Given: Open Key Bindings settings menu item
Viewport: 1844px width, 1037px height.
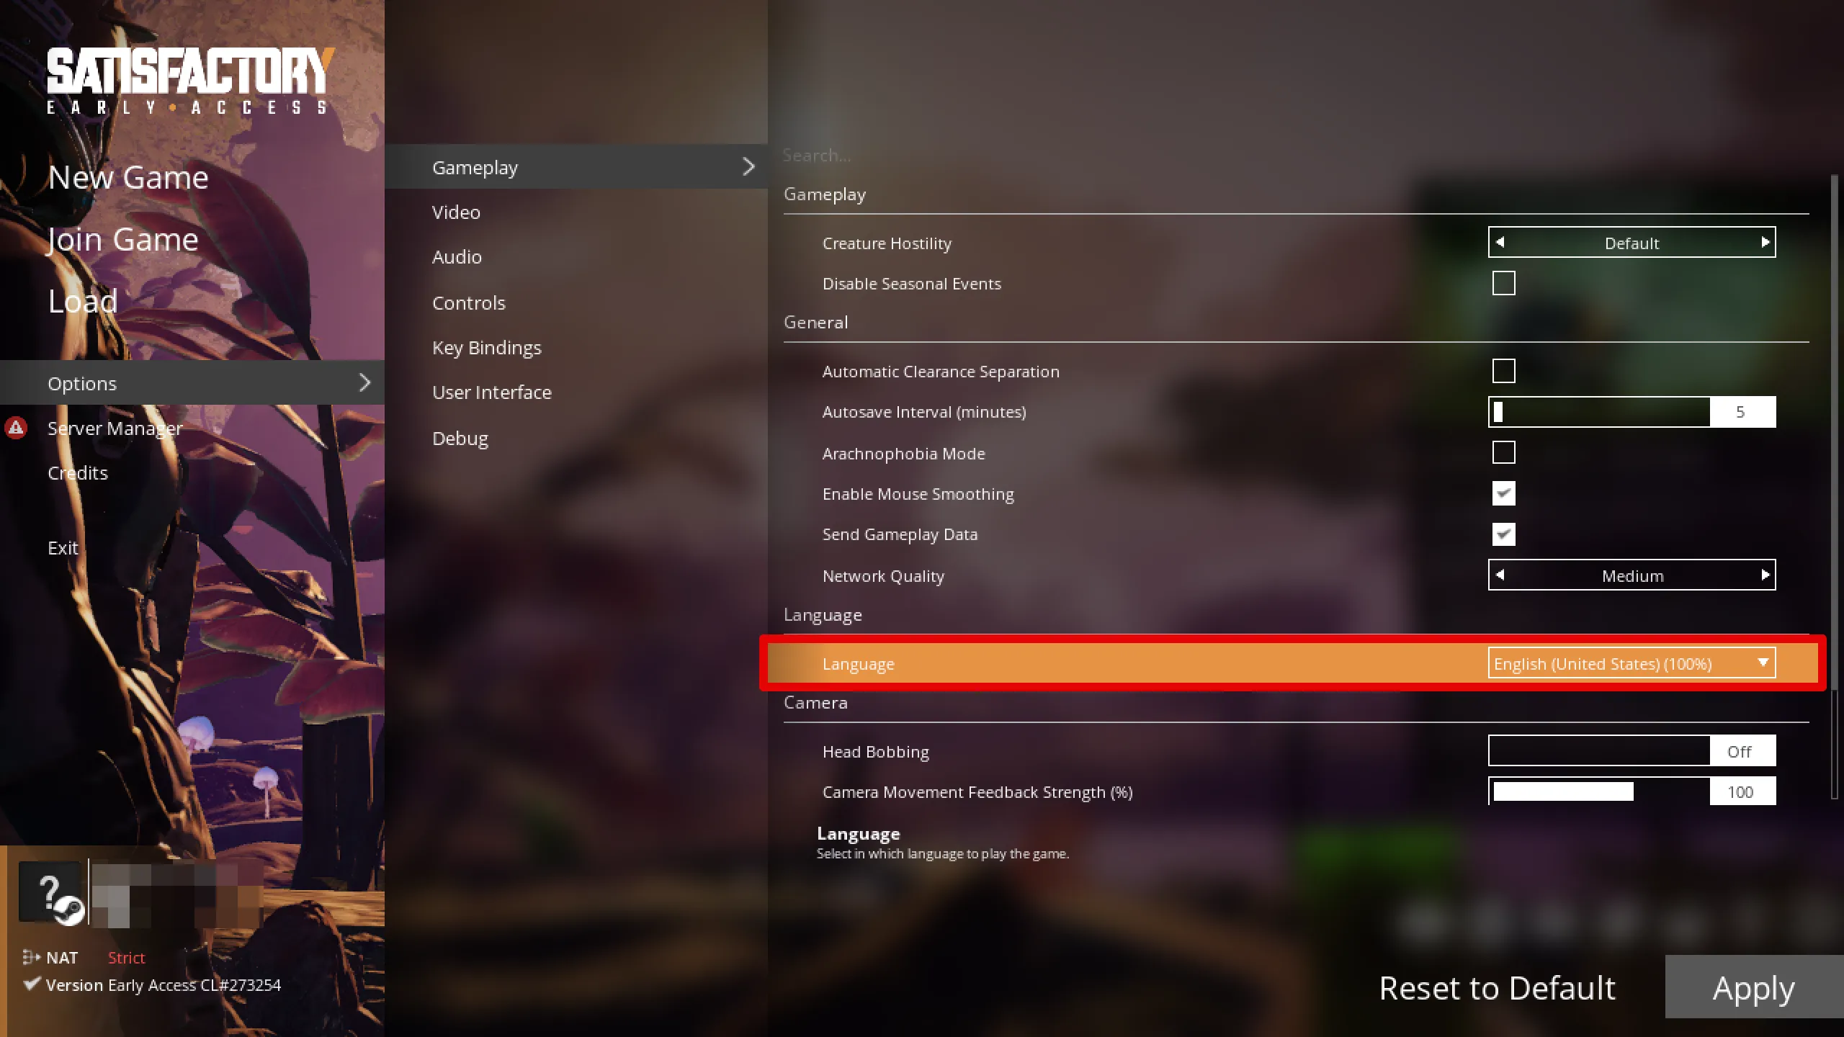Looking at the screenshot, I should [x=486, y=347].
